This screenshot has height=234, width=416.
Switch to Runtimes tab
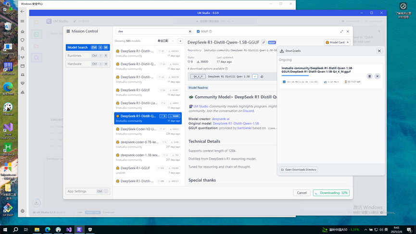88,56
